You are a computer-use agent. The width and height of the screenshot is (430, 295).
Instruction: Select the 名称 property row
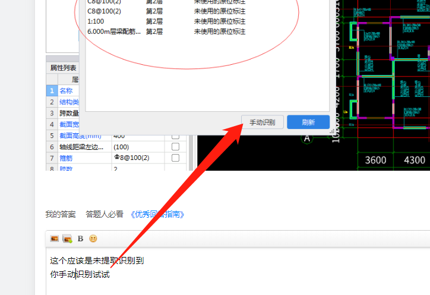[x=63, y=90]
